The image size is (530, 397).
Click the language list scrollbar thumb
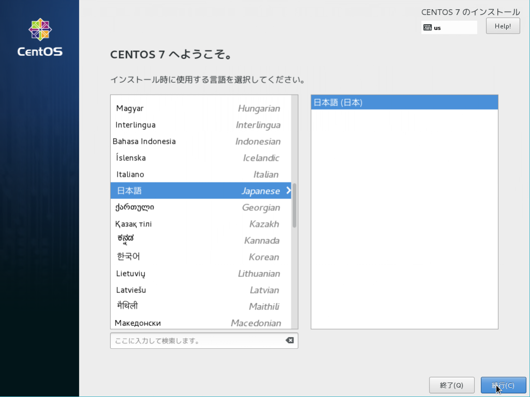click(295, 205)
